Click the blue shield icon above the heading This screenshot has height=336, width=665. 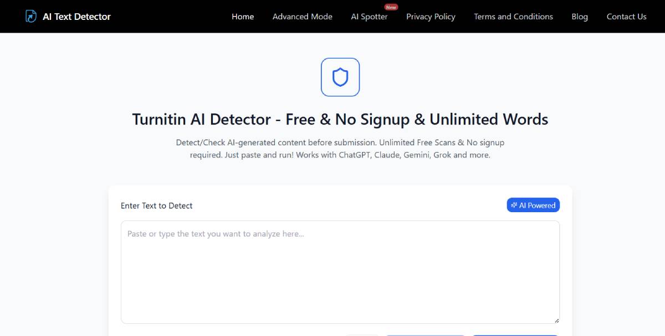tap(340, 77)
